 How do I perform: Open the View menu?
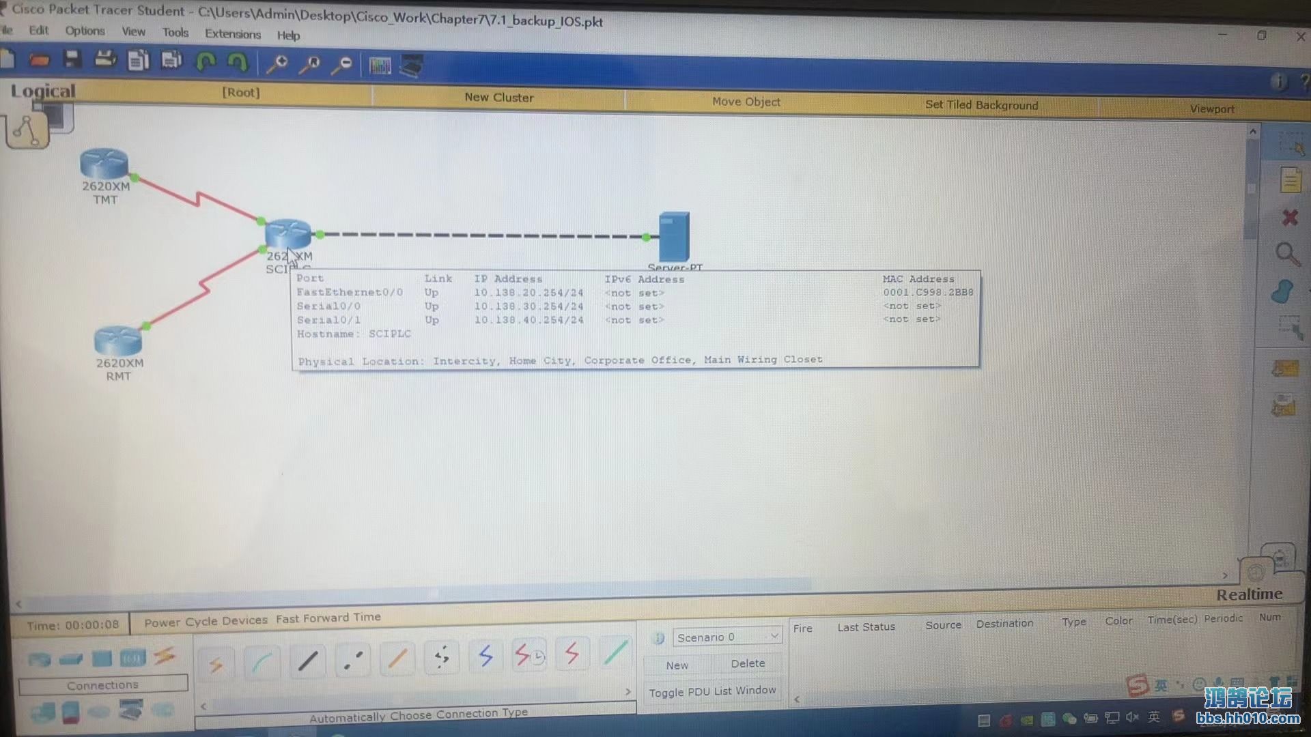133,31
